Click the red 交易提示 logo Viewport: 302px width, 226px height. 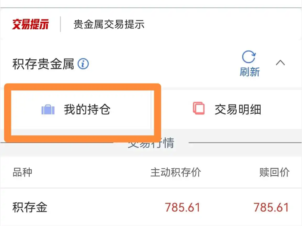(31, 24)
